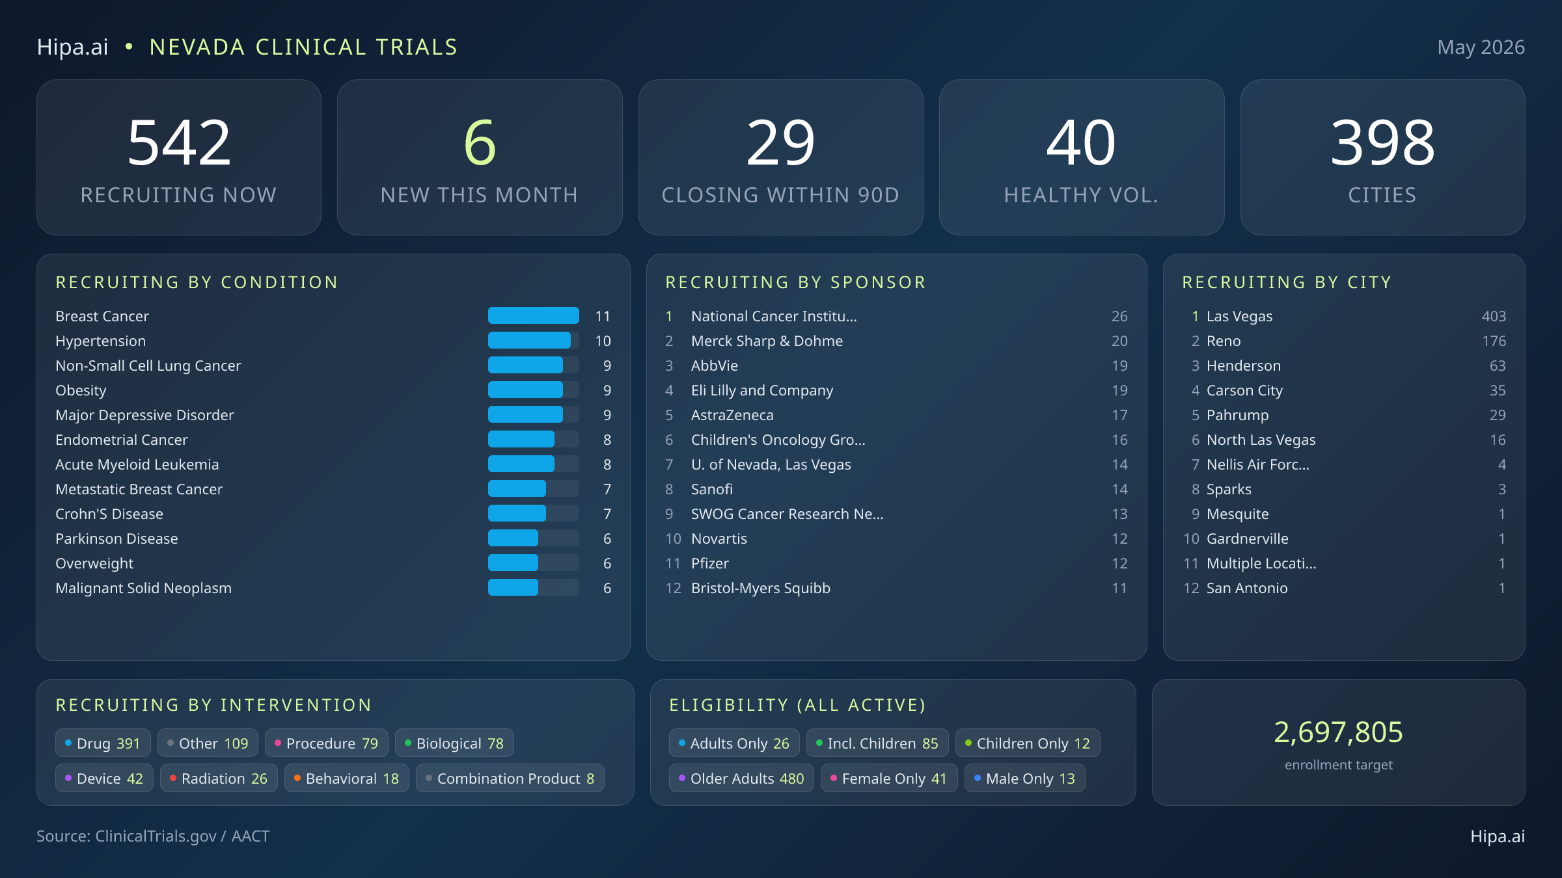Select the Nevada Clinical Trials title

pyautogui.click(x=303, y=47)
